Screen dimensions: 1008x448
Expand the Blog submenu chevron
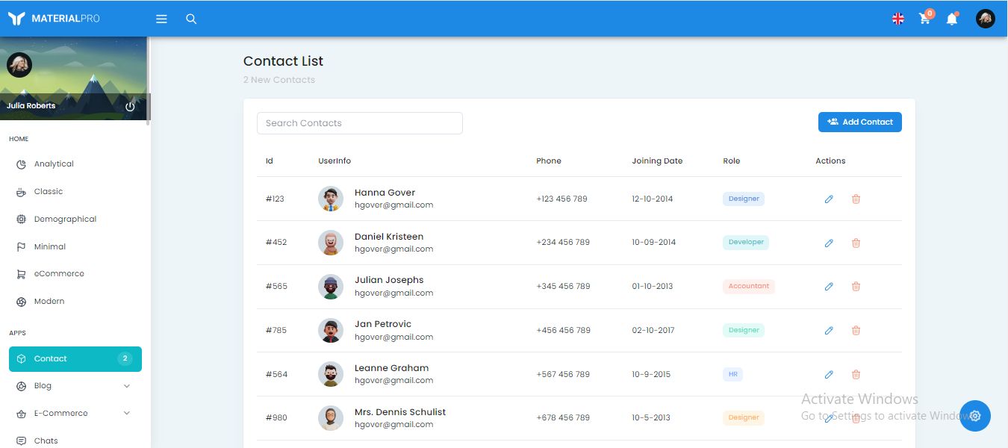click(126, 386)
